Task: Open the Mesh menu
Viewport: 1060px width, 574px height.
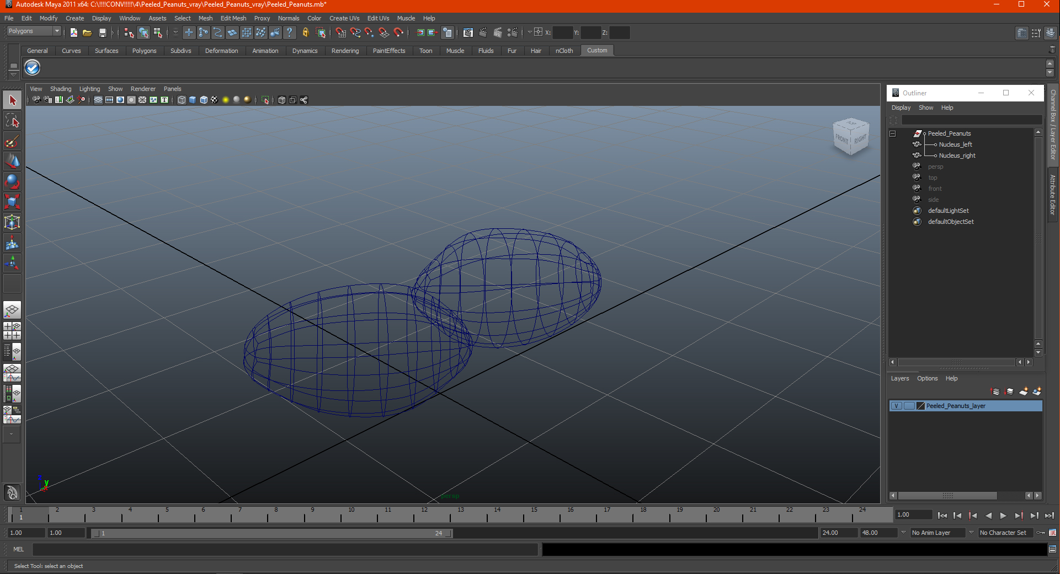Action: coord(205,18)
